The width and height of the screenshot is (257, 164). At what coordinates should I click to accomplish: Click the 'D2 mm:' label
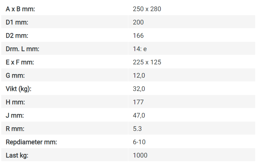(17, 36)
